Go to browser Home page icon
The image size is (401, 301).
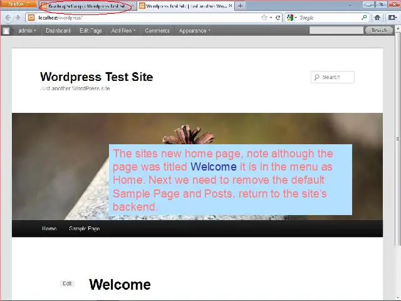tap(377, 18)
